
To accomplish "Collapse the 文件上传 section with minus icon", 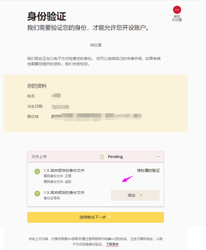I will (158, 157).
